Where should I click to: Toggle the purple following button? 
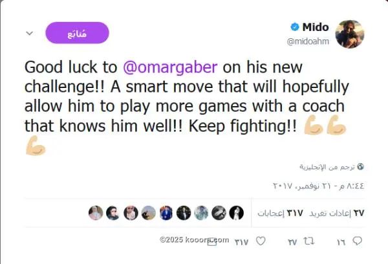[x=77, y=33]
